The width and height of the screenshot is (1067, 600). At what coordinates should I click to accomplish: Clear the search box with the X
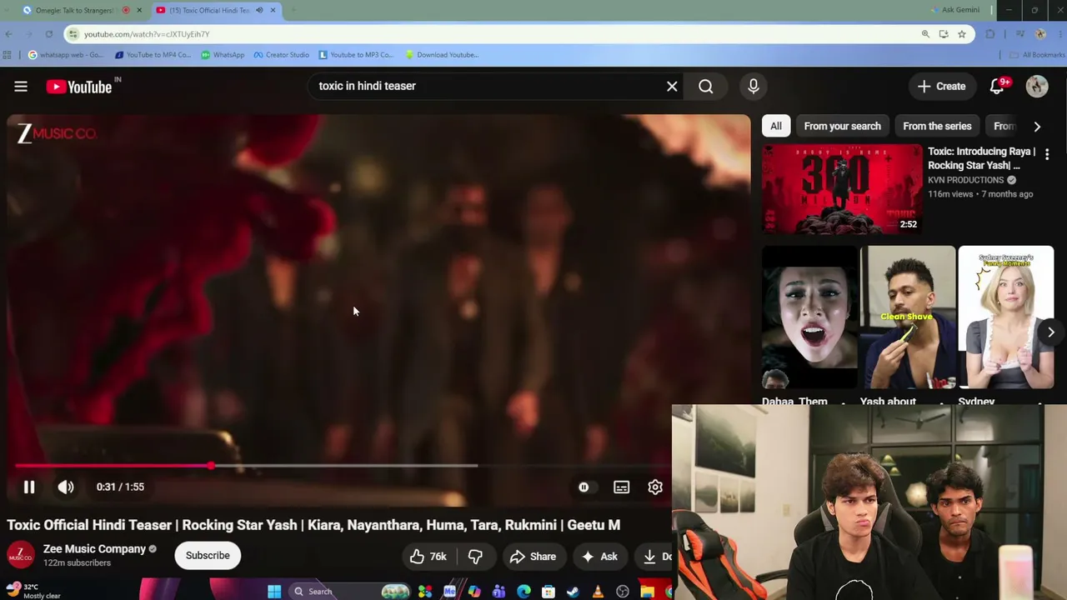pos(672,87)
